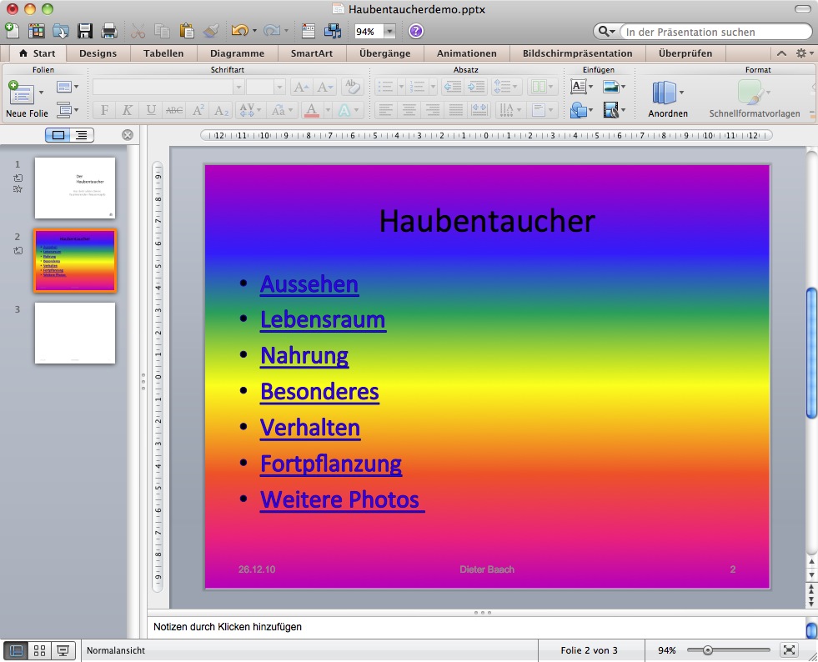Open the Animationen ribbon tab
This screenshot has width=818, height=662.
tap(466, 53)
